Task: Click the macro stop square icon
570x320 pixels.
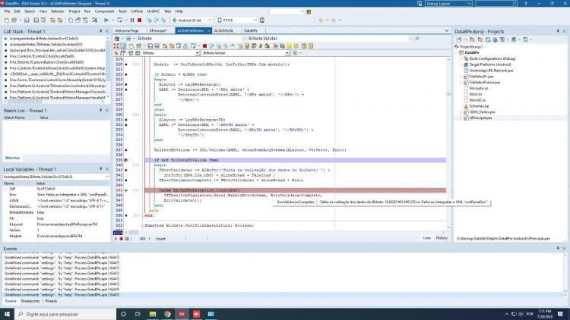Action: 127,239
